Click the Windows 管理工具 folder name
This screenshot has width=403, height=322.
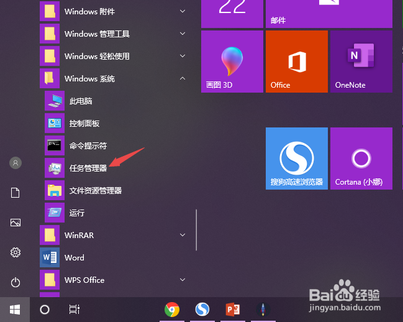(x=97, y=34)
